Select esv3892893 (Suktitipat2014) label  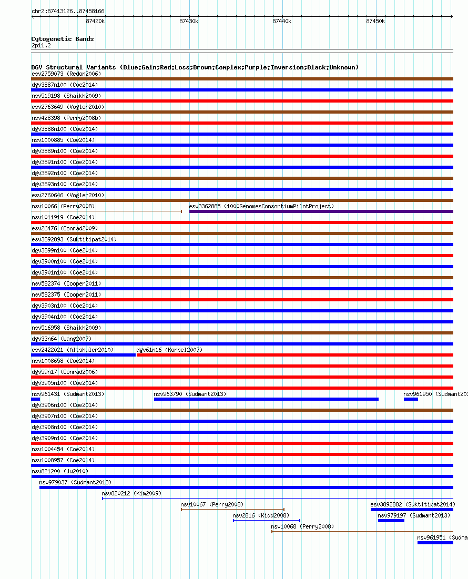[x=74, y=240]
